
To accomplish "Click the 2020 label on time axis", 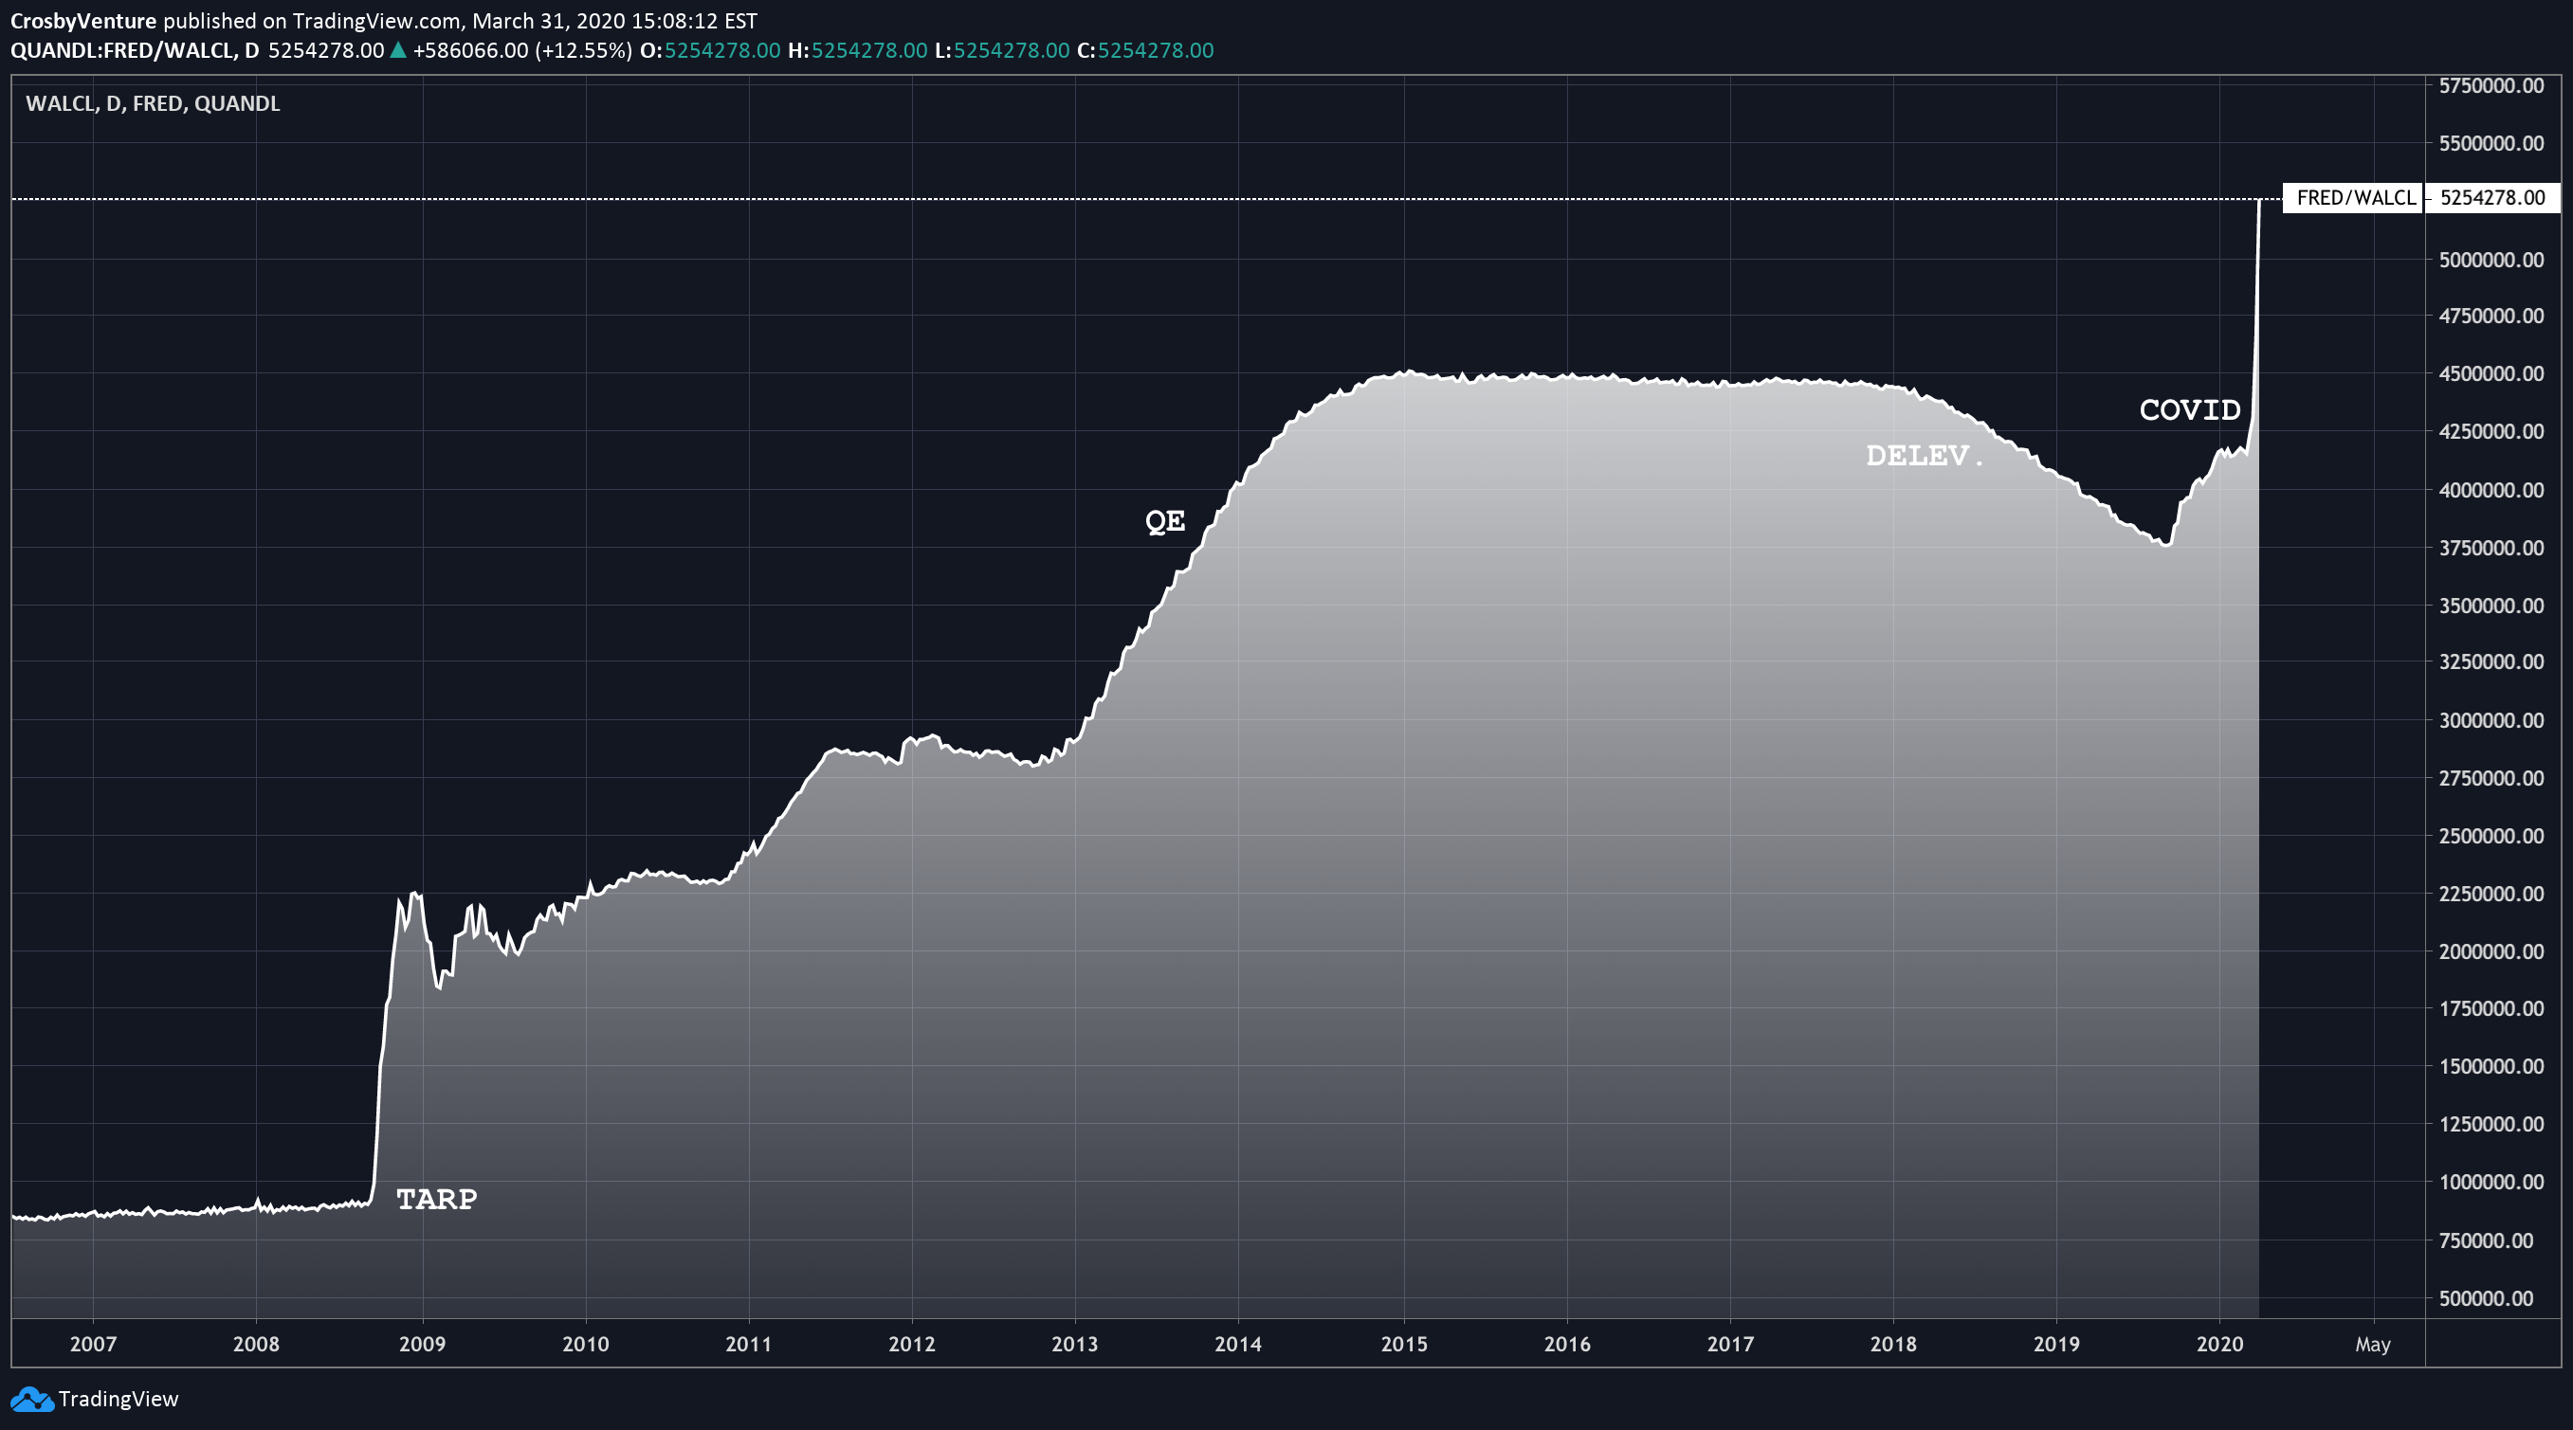I will (x=2219, y=1344).
